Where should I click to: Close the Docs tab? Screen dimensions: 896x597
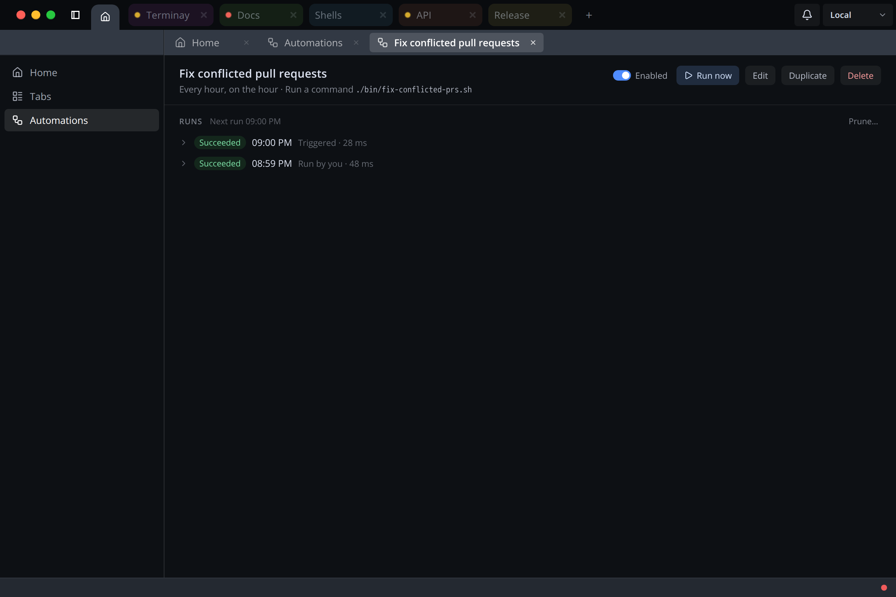pyautogui.click(x=293, y=15)
